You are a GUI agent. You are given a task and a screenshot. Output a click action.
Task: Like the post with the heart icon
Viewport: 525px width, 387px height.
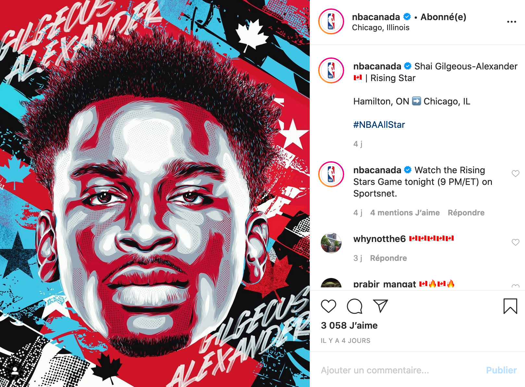point(329,306)
